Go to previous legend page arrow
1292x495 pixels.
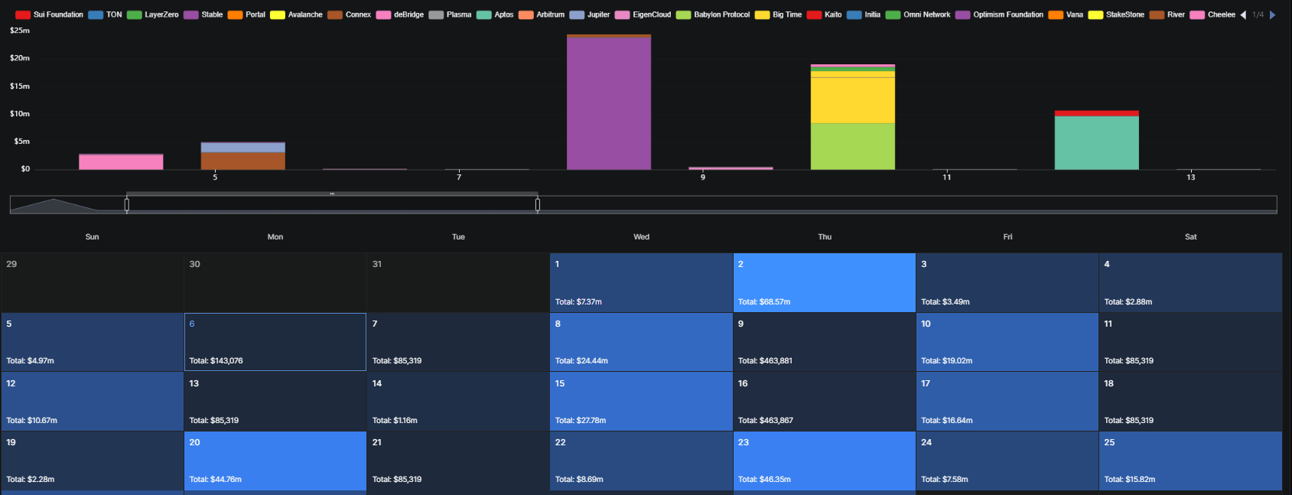(1243, 15)
